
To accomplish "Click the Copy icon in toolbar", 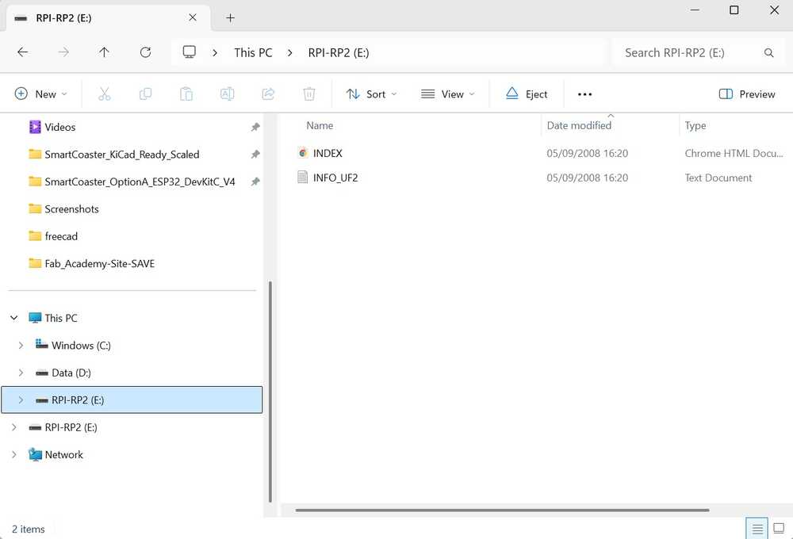I will tap(145, 94).
